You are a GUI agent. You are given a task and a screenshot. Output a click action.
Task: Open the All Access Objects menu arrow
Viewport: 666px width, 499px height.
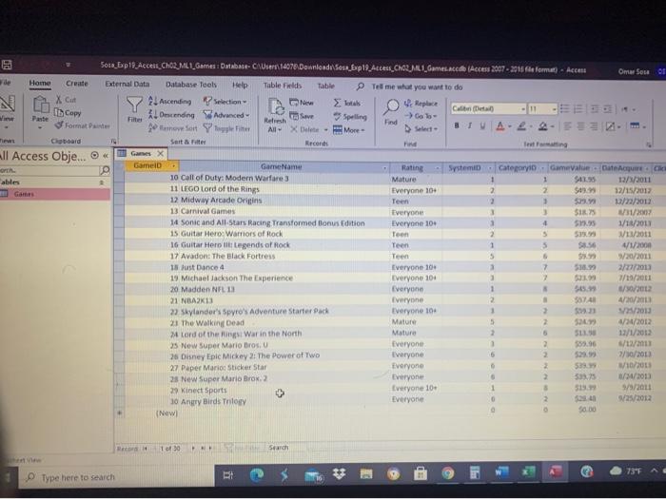95,156
